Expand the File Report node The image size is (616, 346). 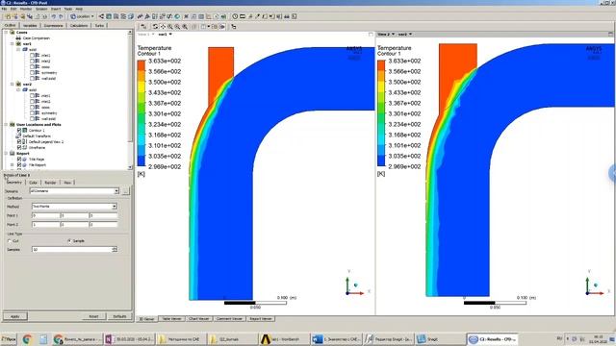(13, 164)
